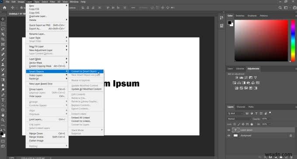Viewport: 297px width, 159px height.
Task: Hide the Lorem Ipsum text layer
Action: [229, 130]
